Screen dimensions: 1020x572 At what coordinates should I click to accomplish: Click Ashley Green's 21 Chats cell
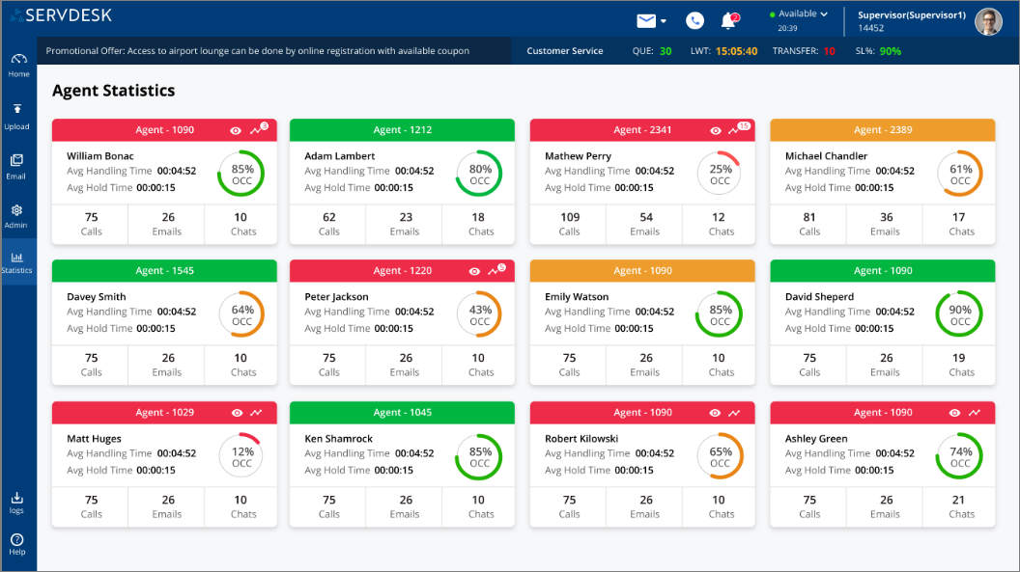click(960, 506)
